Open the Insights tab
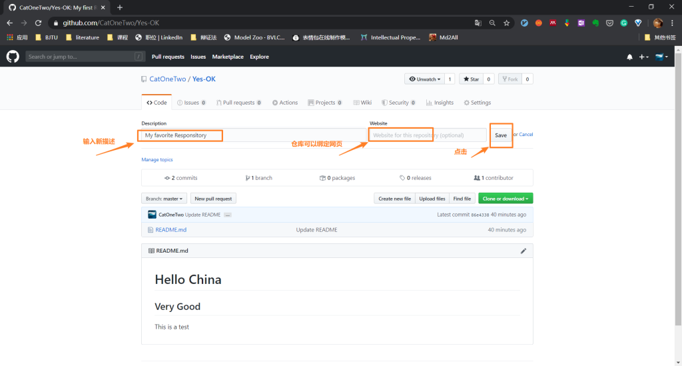This screenshot has width=682, height=366. [440, 103]
